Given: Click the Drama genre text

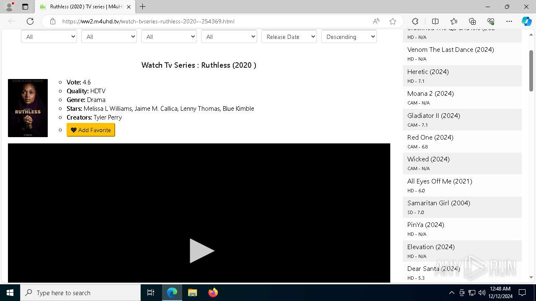Looking at the screenshot, I should coord(96,100).
